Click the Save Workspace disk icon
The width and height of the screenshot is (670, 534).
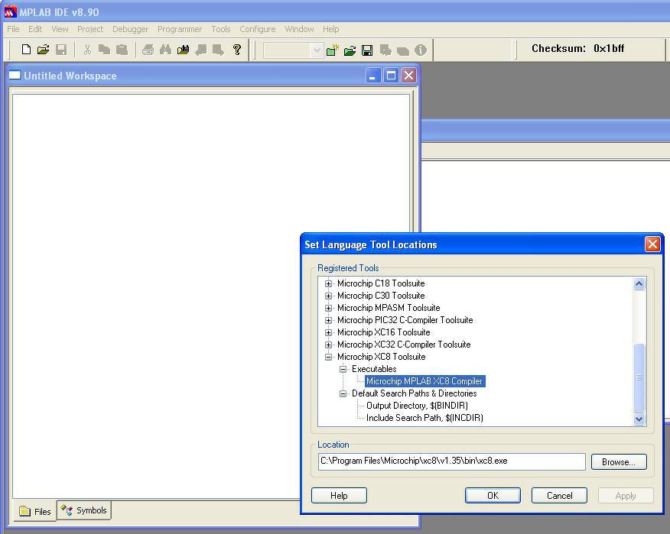367,50
